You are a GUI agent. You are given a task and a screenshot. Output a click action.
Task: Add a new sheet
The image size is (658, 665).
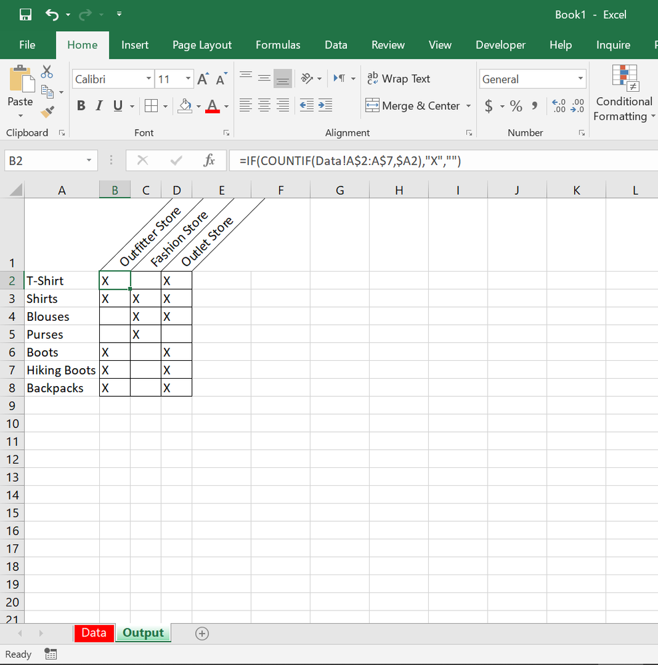202,634
